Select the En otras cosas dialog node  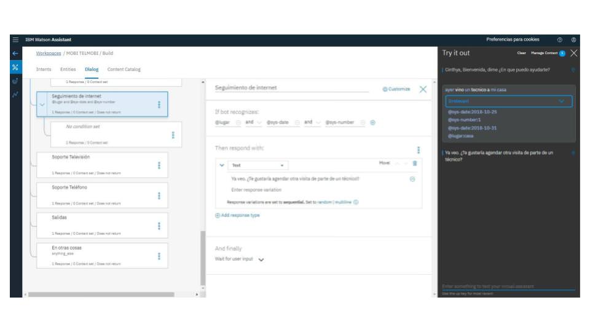(x=103, y=256)
